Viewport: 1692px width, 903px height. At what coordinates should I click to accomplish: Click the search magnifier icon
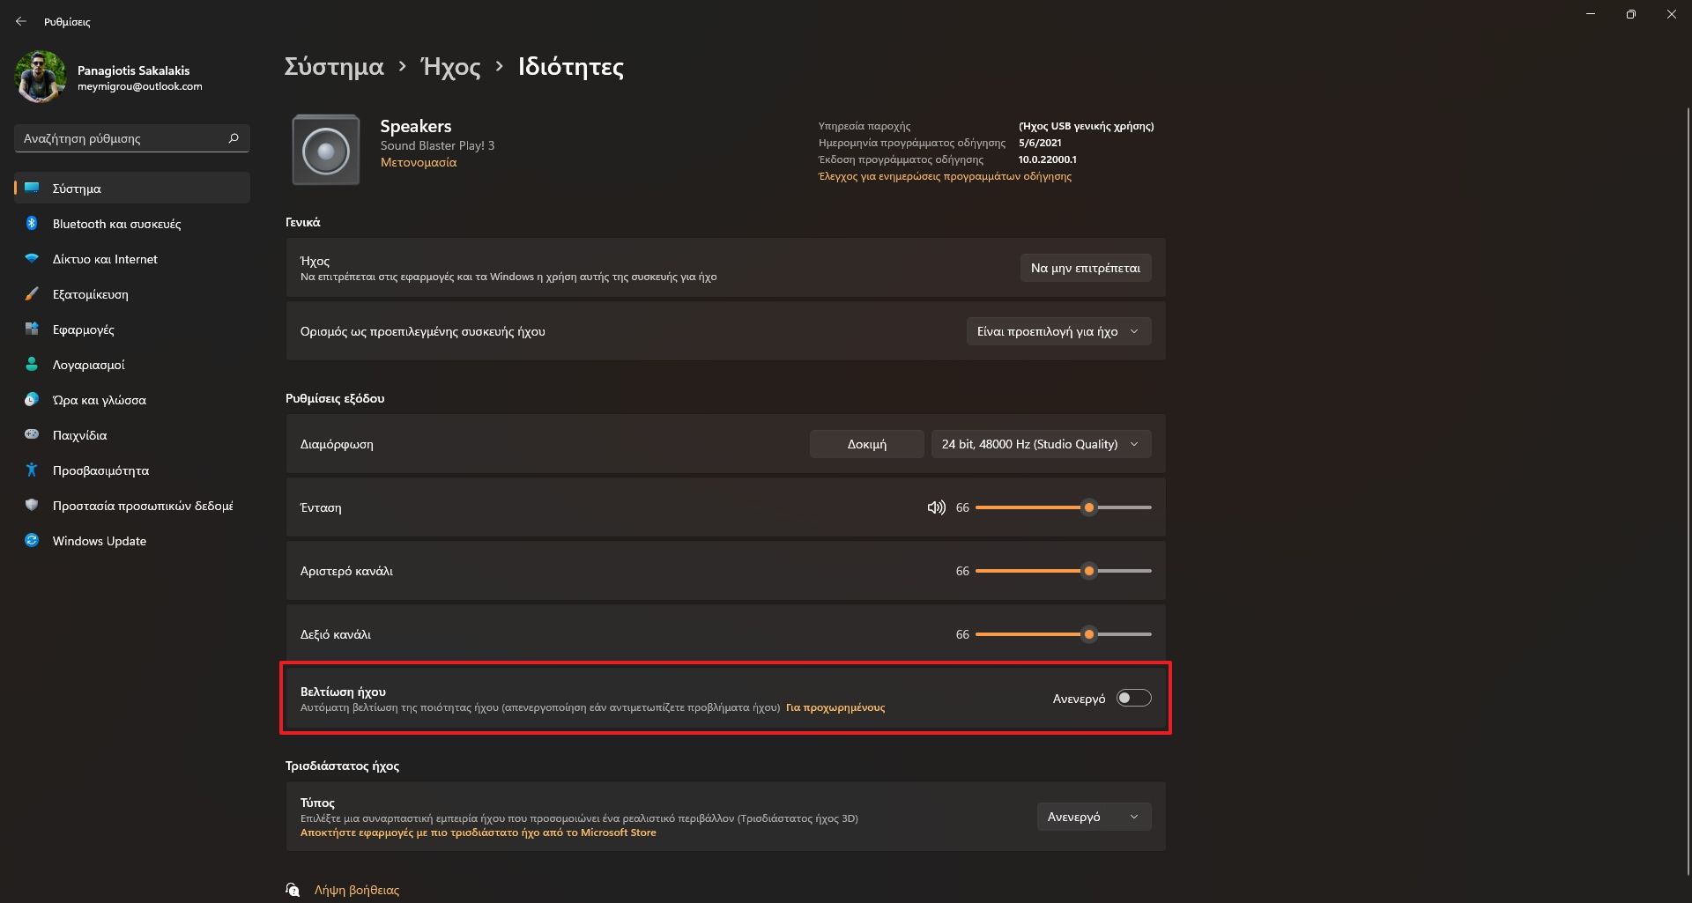234,138
